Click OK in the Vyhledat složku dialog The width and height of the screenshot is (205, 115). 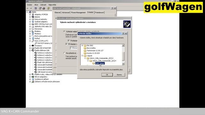point(107,75)
